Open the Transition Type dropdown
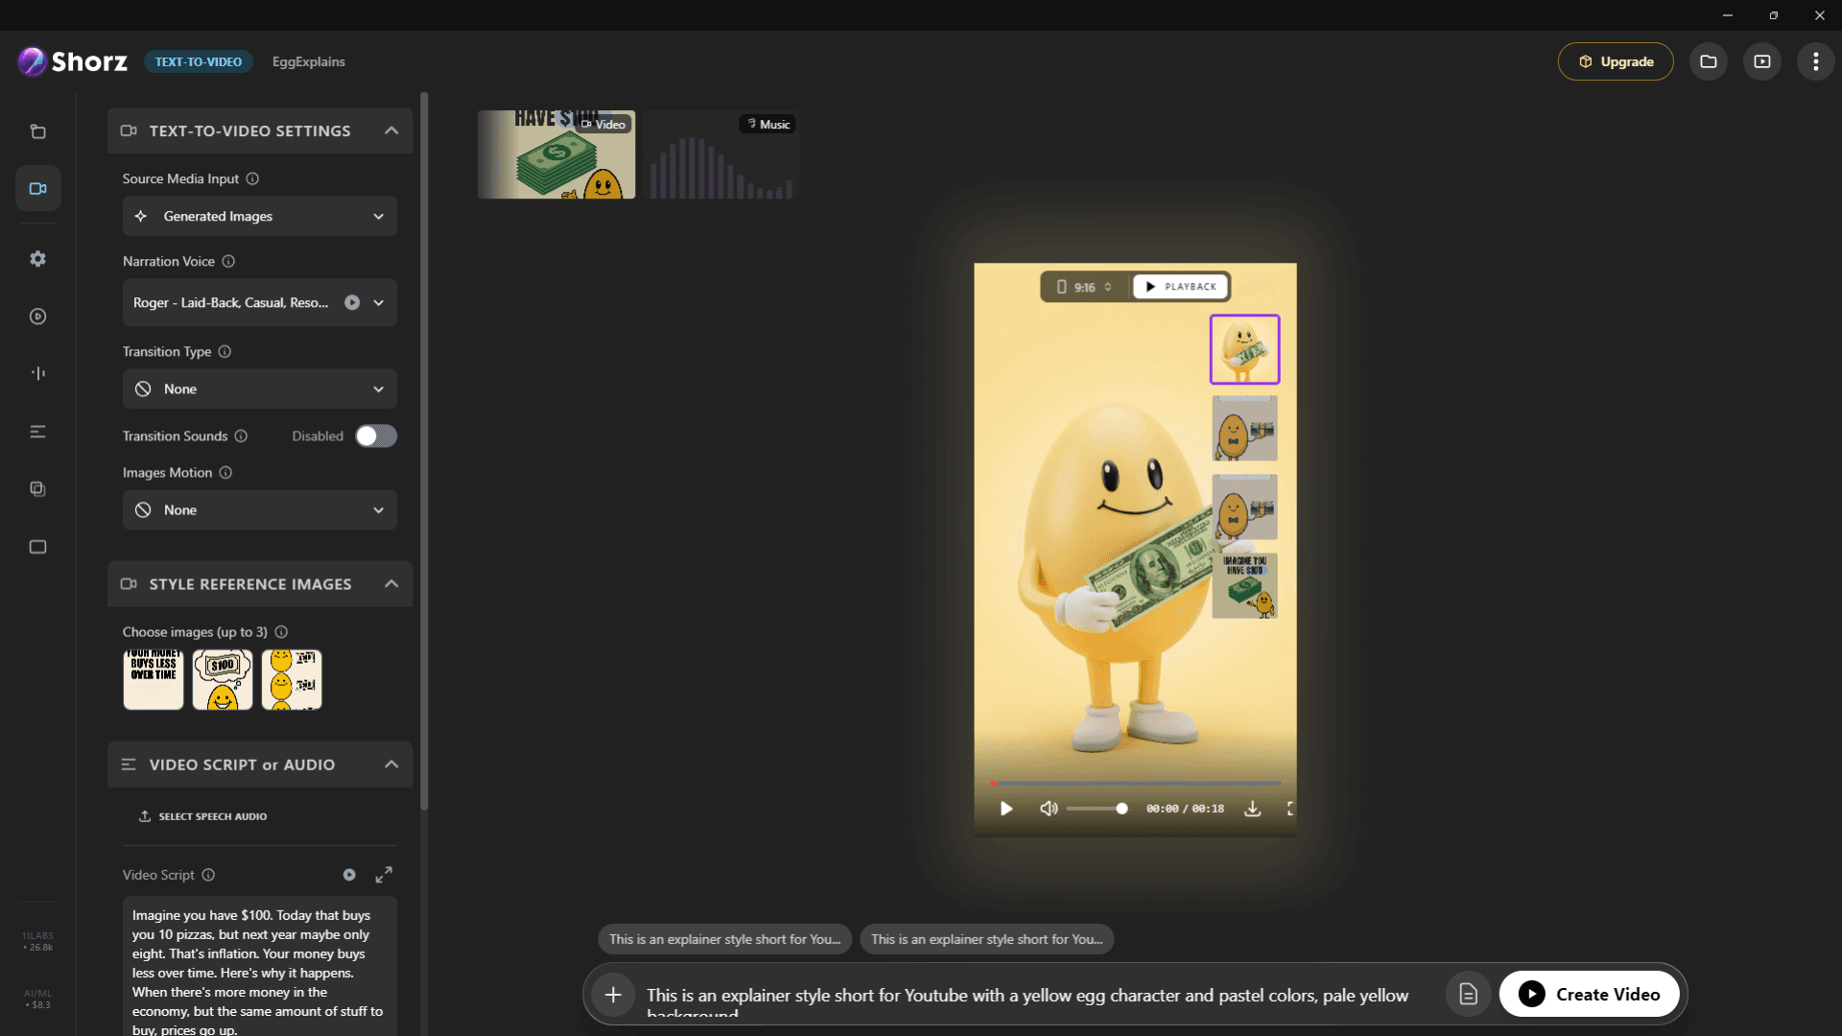 point(260,388)
